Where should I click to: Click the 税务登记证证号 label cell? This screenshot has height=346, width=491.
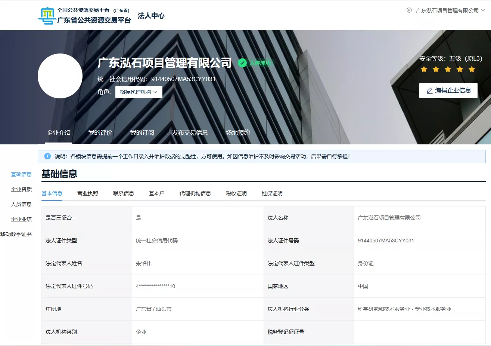308,332
